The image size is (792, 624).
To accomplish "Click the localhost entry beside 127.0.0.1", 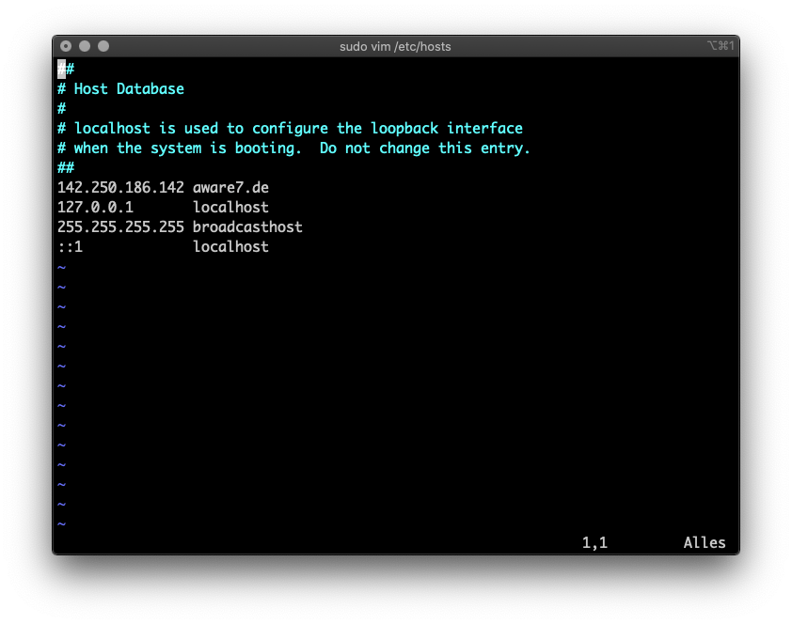I will tap(230, 207).
